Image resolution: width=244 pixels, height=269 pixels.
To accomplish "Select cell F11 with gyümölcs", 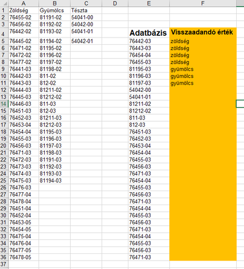I will tap(203, 83).
